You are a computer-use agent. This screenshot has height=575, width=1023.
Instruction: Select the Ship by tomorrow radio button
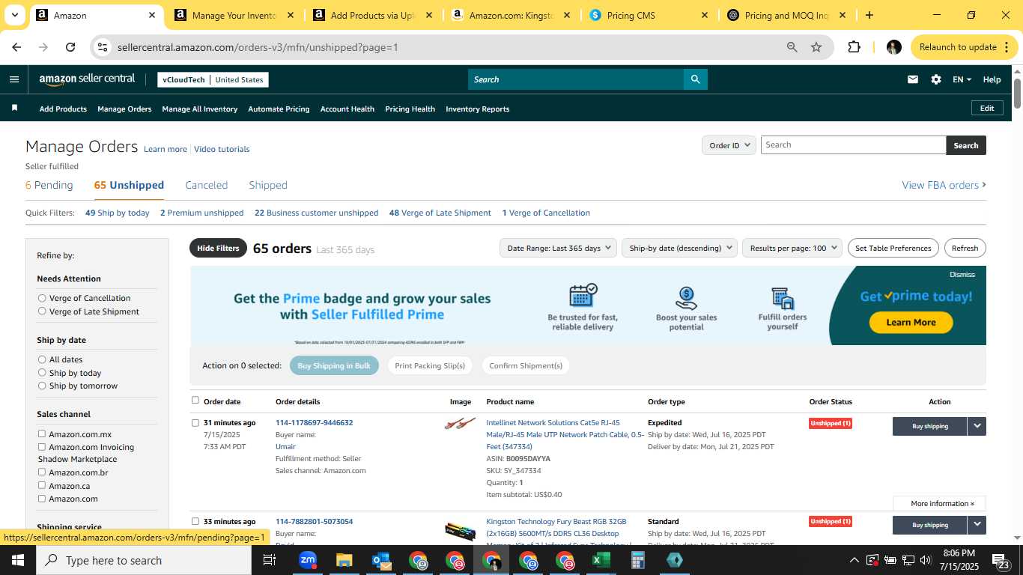[42, 386]
